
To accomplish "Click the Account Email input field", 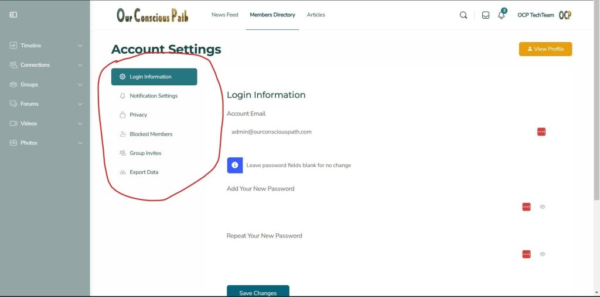I will coord(375,132).
